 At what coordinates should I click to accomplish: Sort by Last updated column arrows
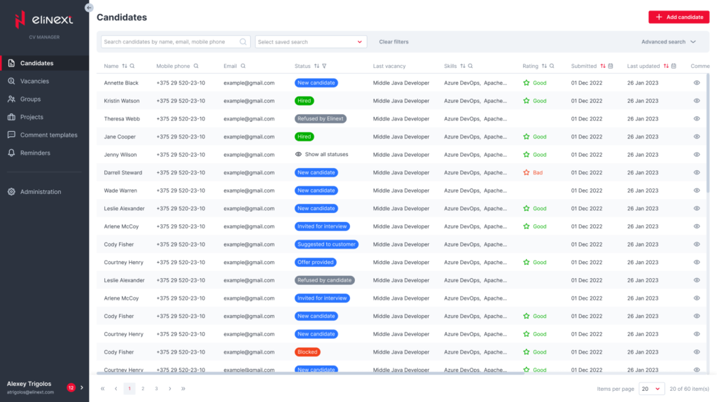tap(665, 66)
